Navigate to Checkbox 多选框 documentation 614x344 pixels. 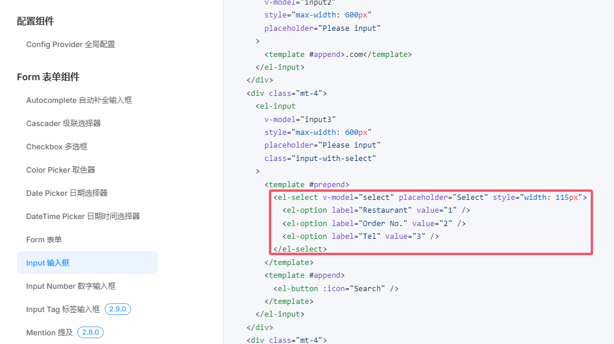56,146
